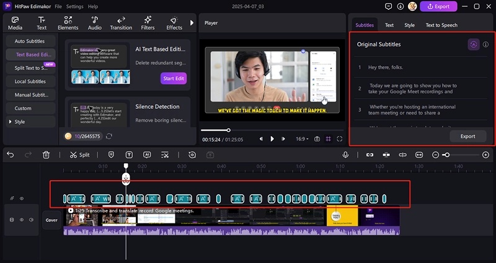Open the Media panel
Screen dimensions: 496x263
(x=15, y=24)
